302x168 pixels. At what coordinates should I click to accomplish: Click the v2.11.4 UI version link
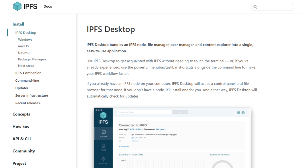(135, 141)
